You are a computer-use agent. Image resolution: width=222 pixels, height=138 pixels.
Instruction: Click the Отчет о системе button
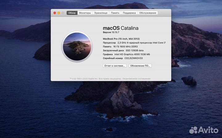(x=114, y=66)
